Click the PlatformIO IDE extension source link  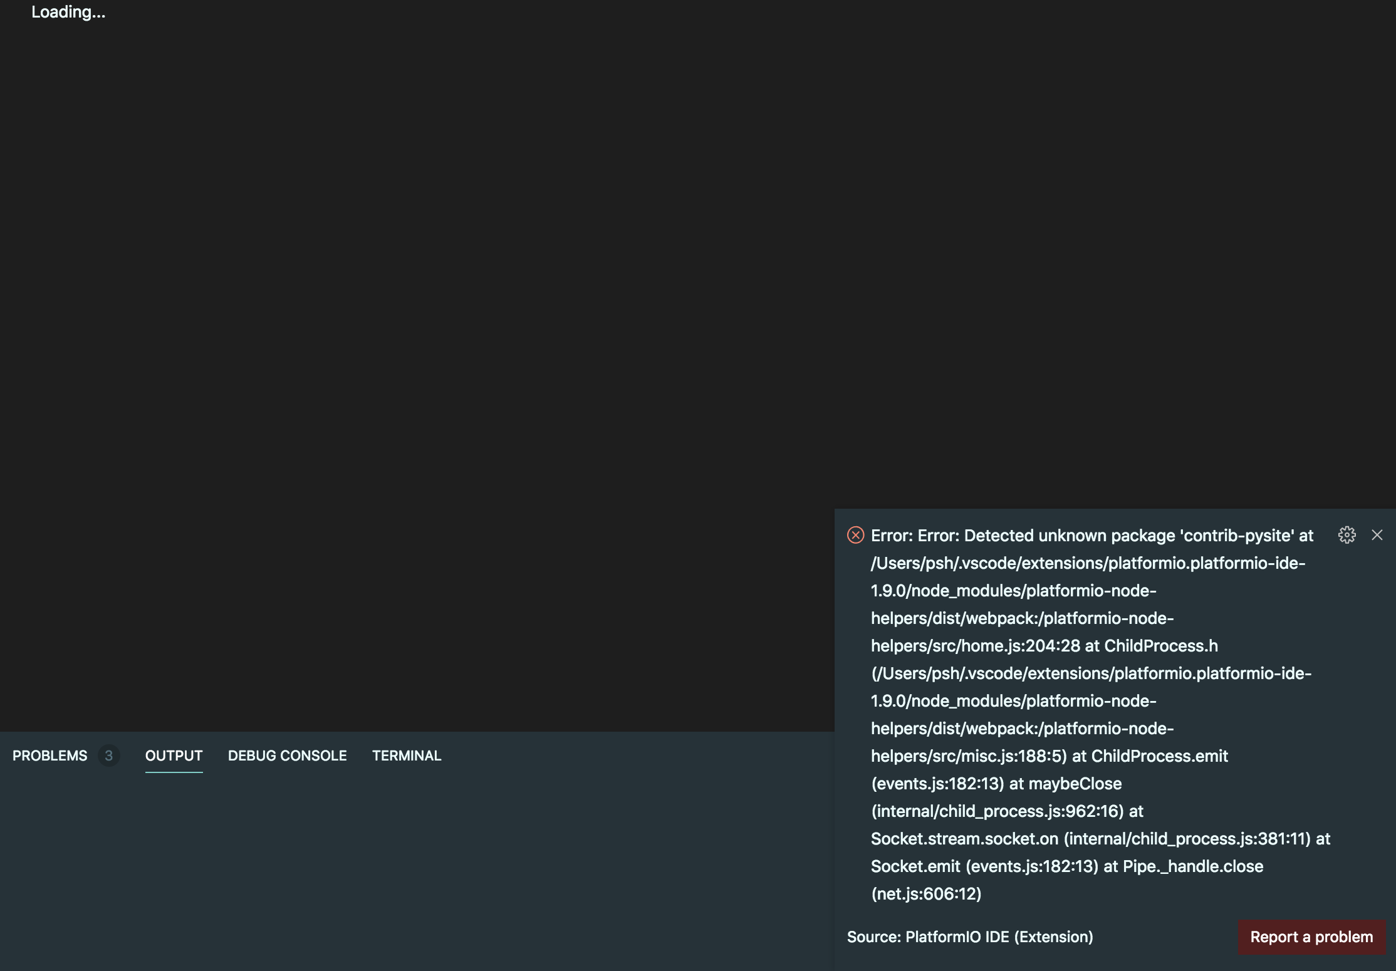point(969,937)
